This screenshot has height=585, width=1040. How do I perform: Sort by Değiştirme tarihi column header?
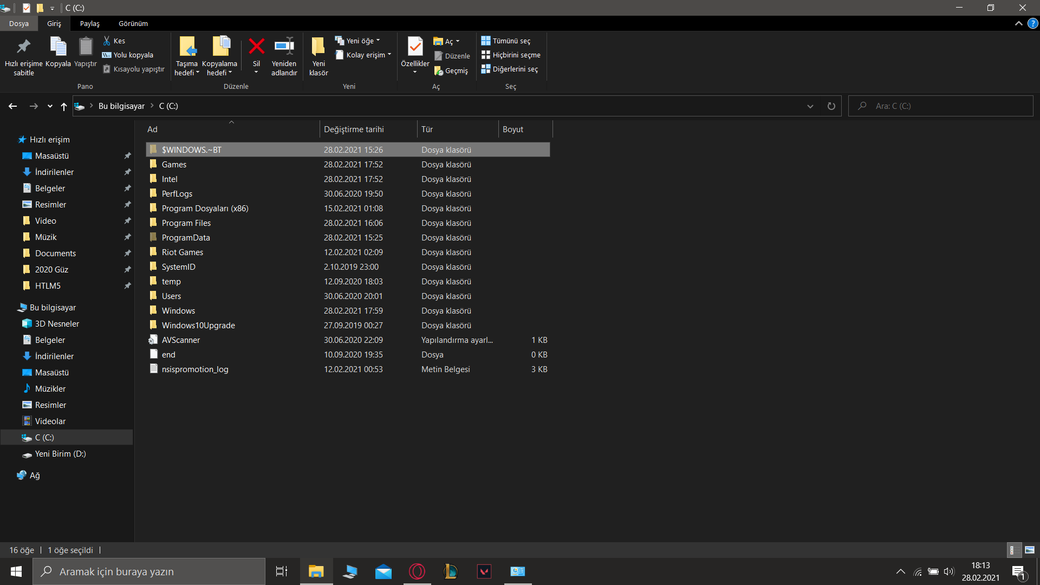pyautogui.click(x=368, y=129)
